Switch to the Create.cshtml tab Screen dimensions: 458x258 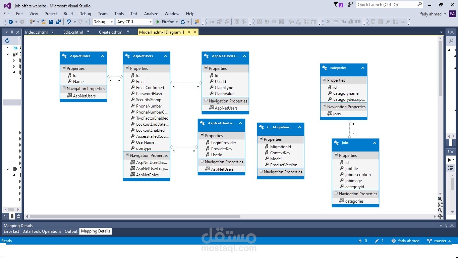click(x=111, y=32)
